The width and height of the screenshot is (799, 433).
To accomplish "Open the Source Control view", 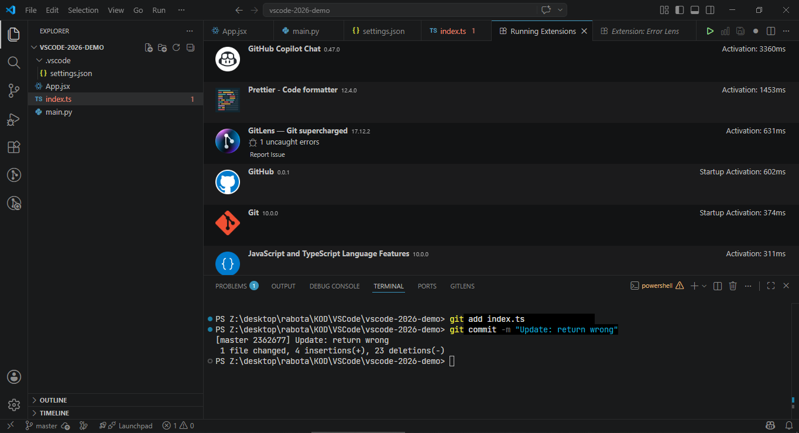I will tap(13, 90).
